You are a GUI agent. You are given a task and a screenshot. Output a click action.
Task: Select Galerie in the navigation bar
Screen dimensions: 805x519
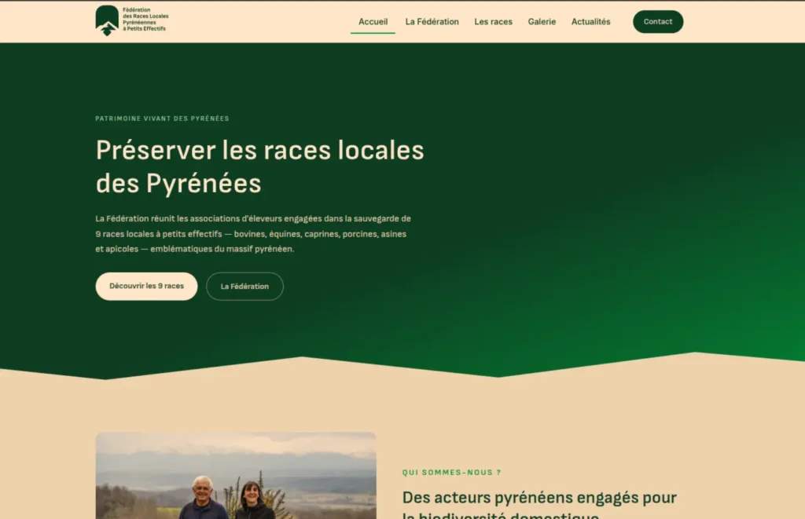click(542, 21)
